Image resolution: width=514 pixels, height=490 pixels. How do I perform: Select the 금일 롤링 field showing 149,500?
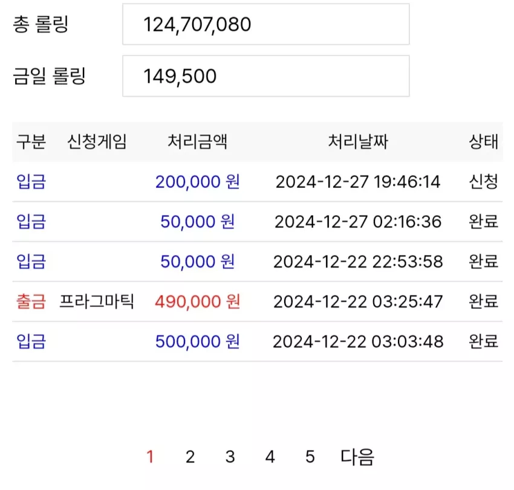point(266,76)
